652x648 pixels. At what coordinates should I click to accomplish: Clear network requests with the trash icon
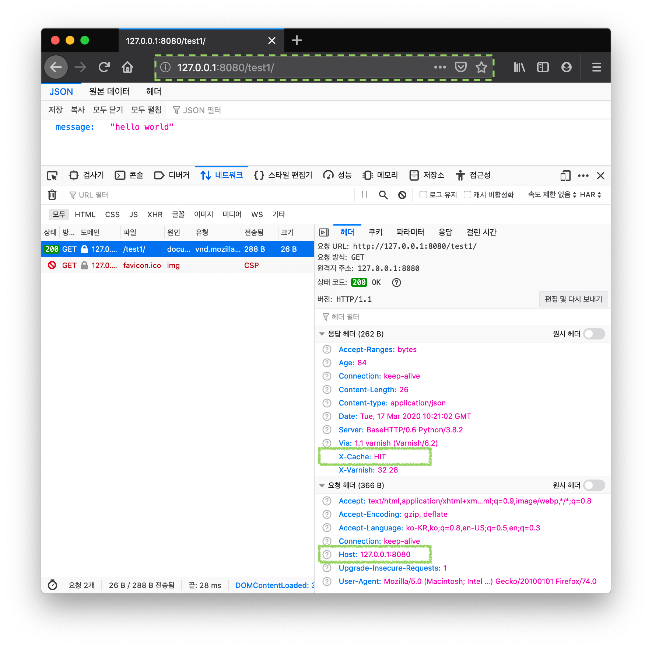[52, 195]
